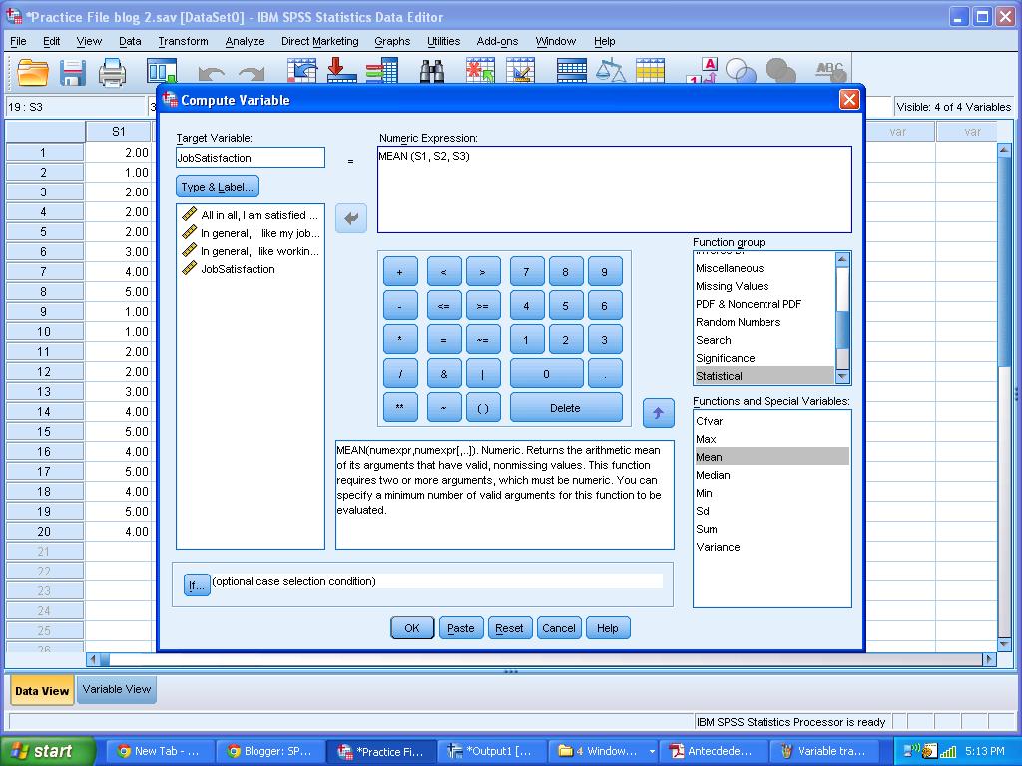This screenshot has width=1022, height=766.
Task: Switch to the Data View tab
Action: click(42, 691)
